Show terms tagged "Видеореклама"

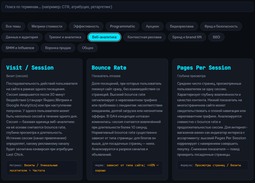pos(181,26)
